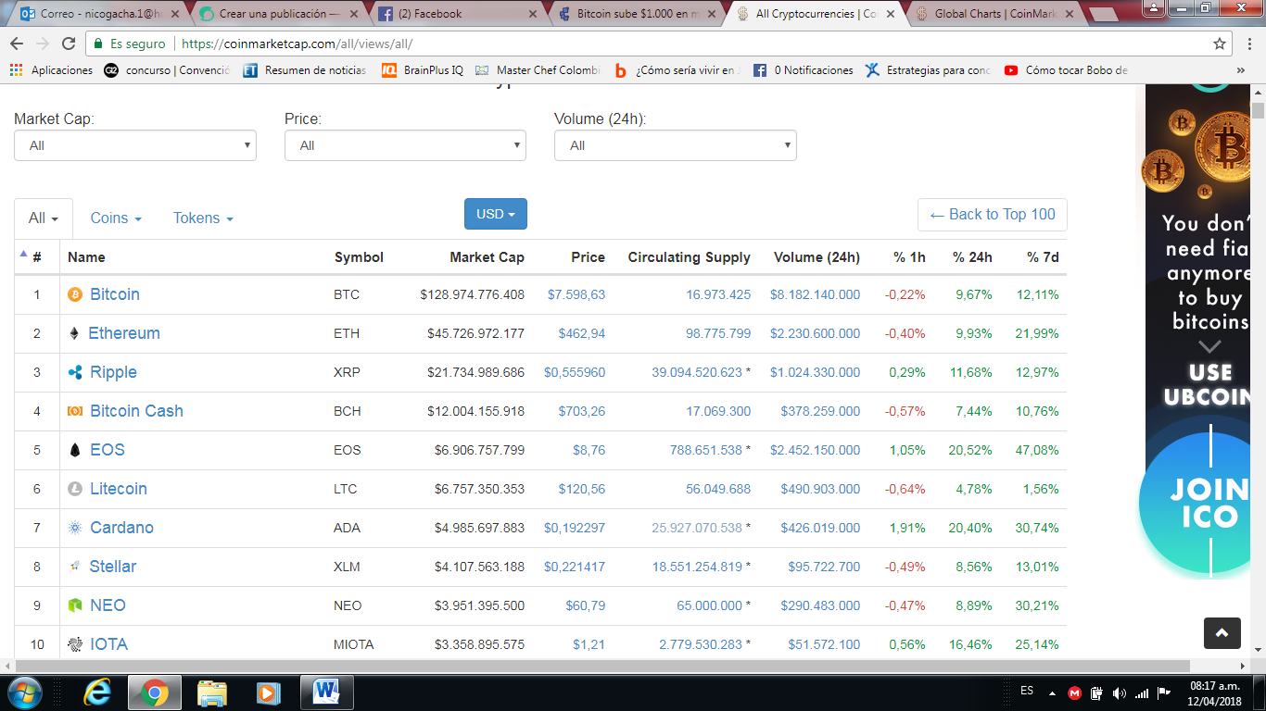1266x711 pixels.
Task: Open the Windows Start button
Action: coord(23,692)
